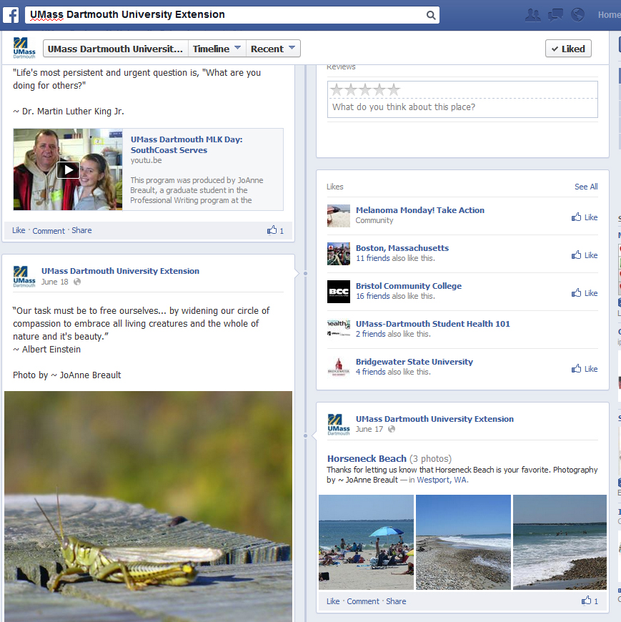Click the Facebook logo icon
Viewport: 621px width, 622px height.
10,15
